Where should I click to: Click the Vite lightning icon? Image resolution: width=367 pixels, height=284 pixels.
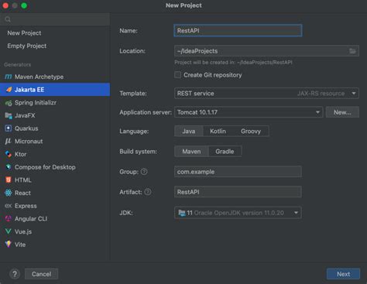pos(9,244)
